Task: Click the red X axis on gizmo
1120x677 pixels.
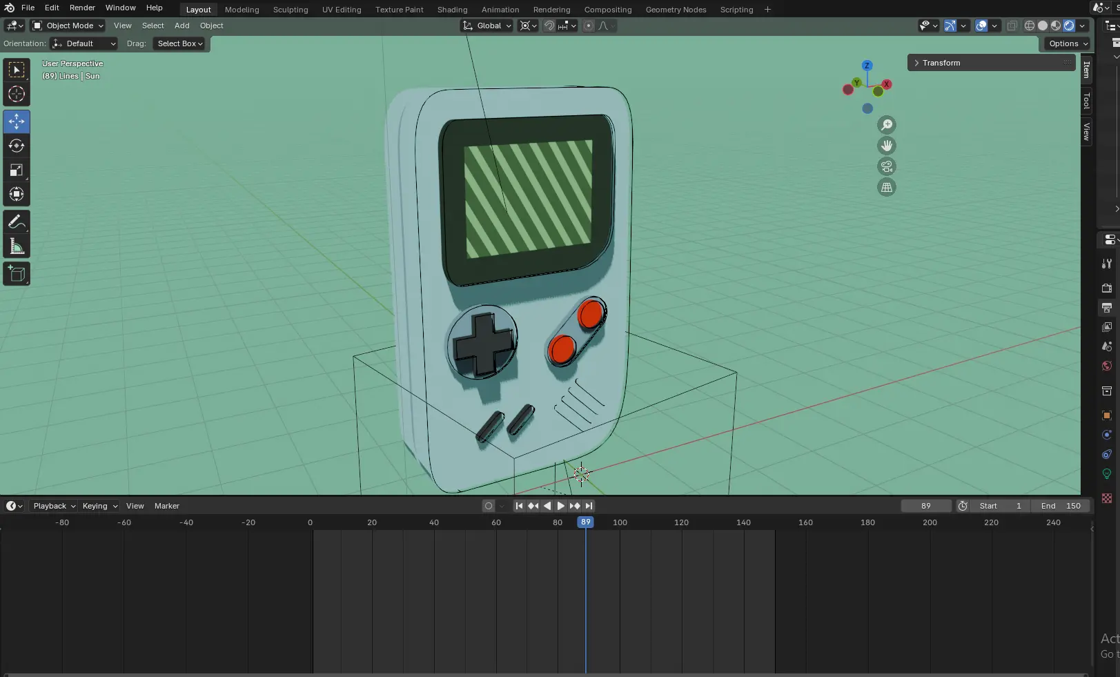Action: coord(887,84)
